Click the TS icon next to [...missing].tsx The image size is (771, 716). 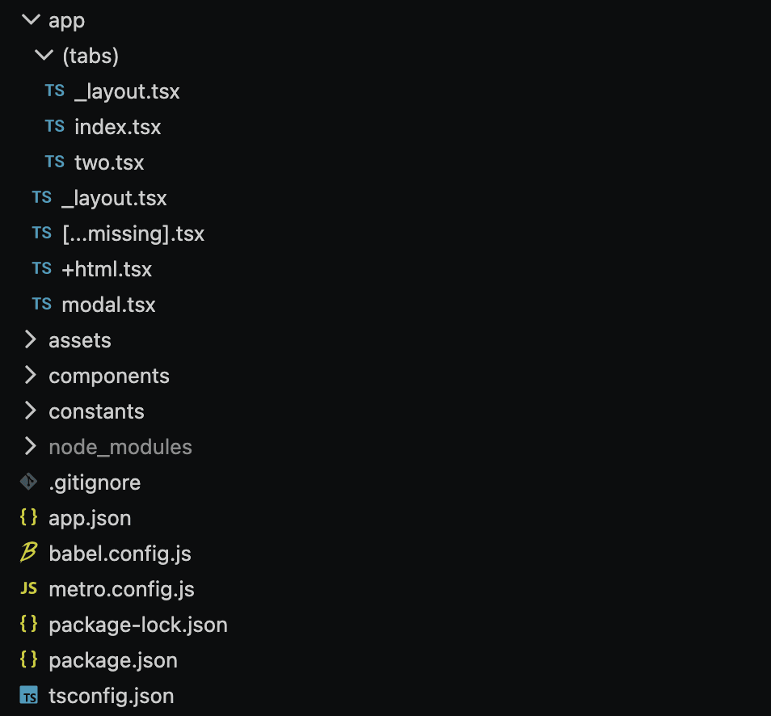tap(41, 233)
